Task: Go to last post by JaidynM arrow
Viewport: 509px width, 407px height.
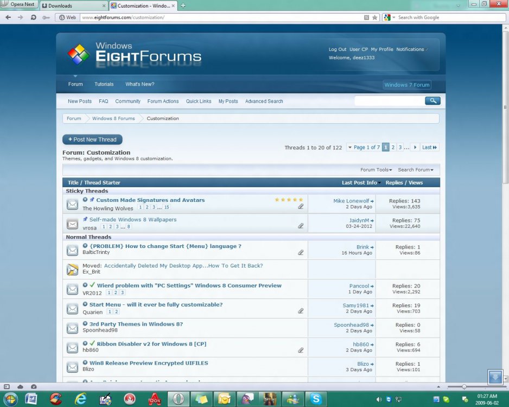Action: (x=372, y=221)
